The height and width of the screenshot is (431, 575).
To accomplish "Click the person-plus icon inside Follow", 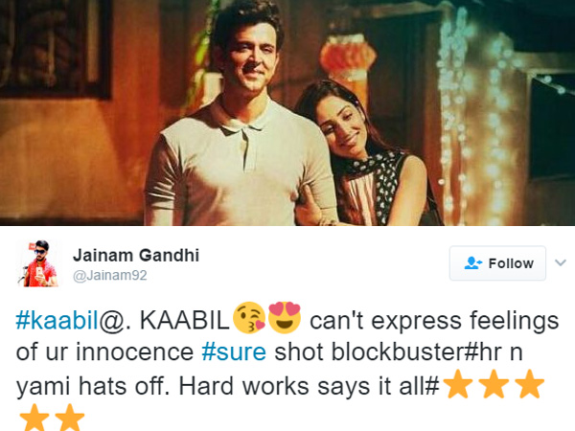I will 473,263.
